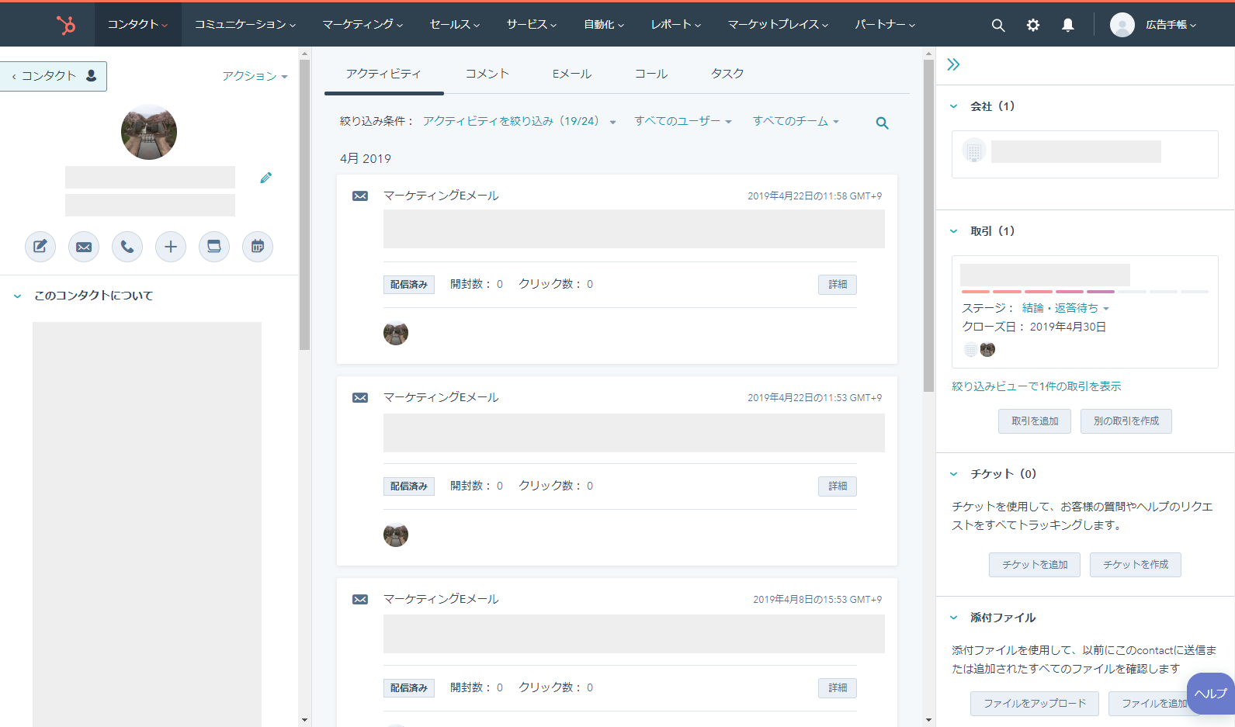
Task: Switch to the アクティビティ tab
Action: (x=383, y=74)
